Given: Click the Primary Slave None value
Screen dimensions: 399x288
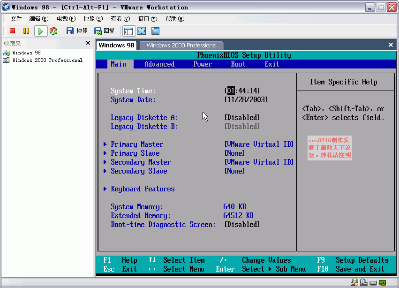Looking at the screenshot, I should [x=234, y=153].
